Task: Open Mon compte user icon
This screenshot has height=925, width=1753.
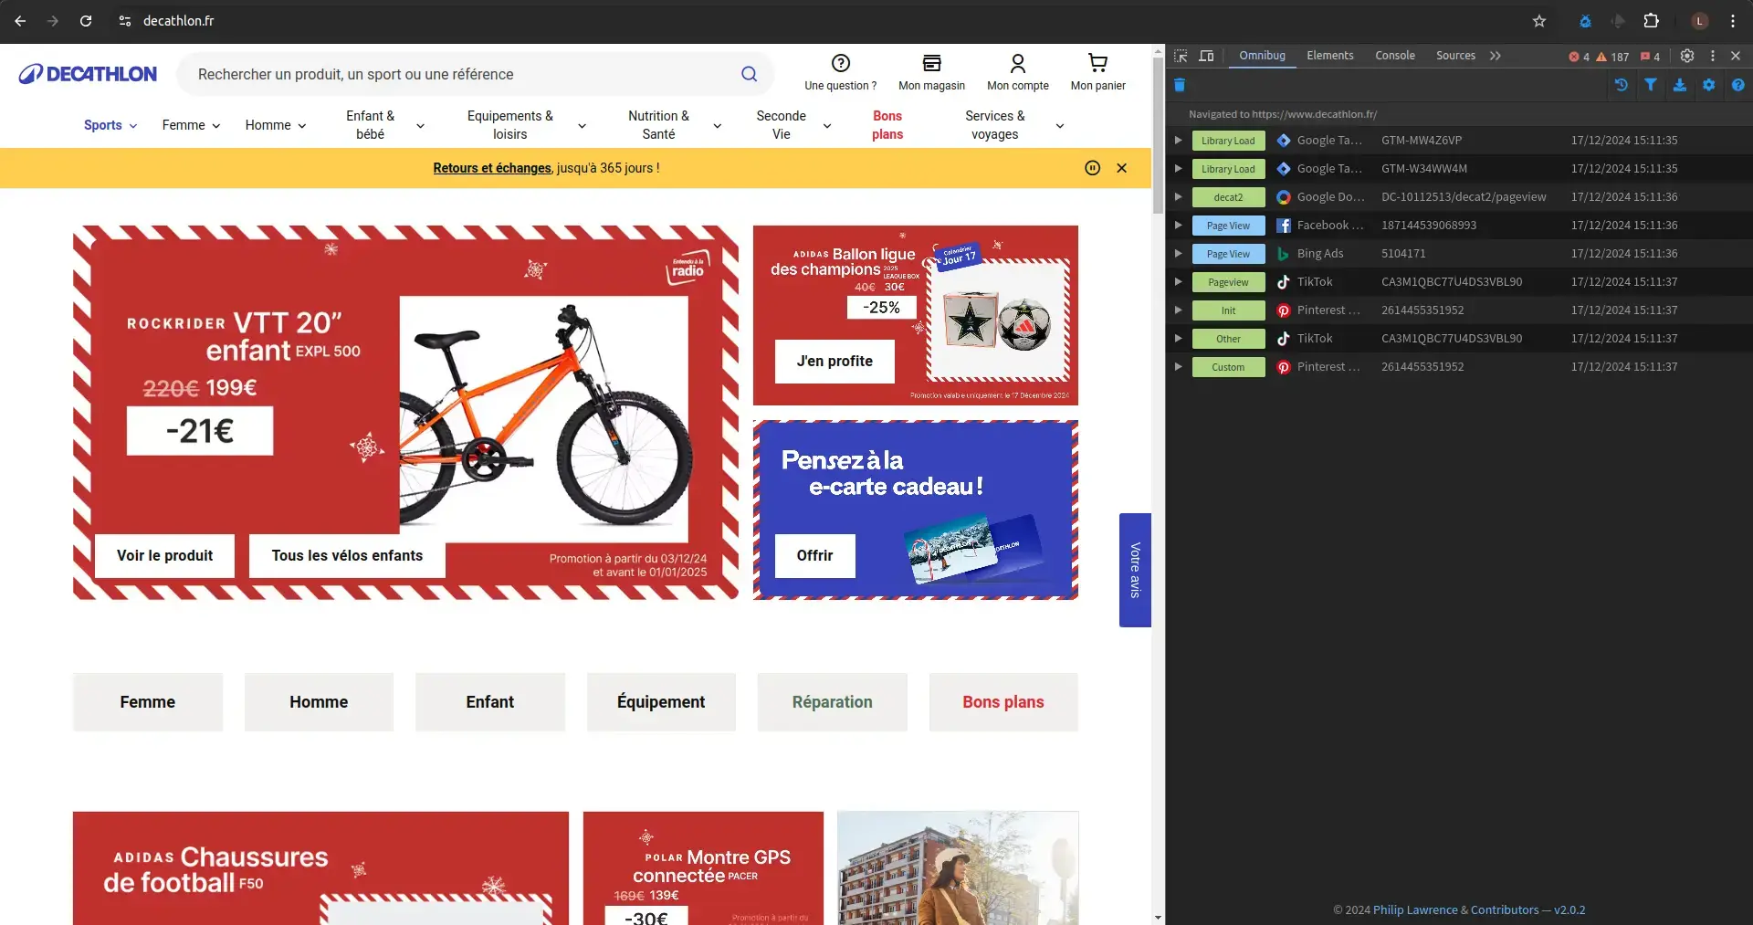Action: tap(1017, 63)
